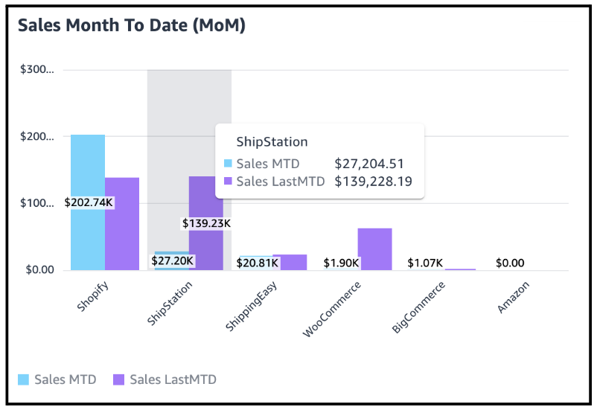The height and width of the screenshot is (407, 597).
Task: Click the Shopify Sales MTD blue bar
Action: (x=88, y=202)
